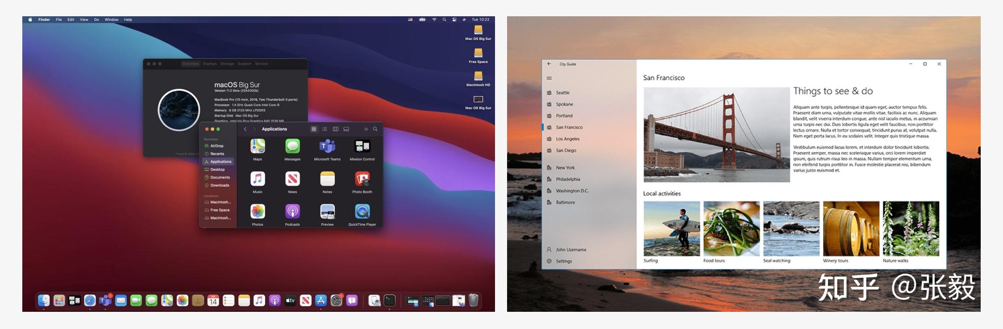This screenshot has width=1003, height=329.
Task: Select AirDrop in Finder sidebar
Action: pyautogui.click(x=218, y=146)
